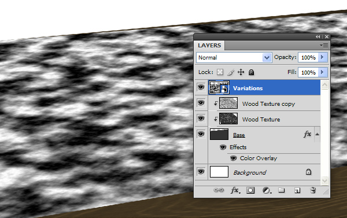Toggle lock position icon

point(241,72)
